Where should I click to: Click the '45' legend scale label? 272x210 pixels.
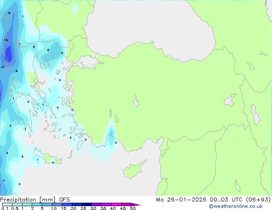[x=123, y=208]
